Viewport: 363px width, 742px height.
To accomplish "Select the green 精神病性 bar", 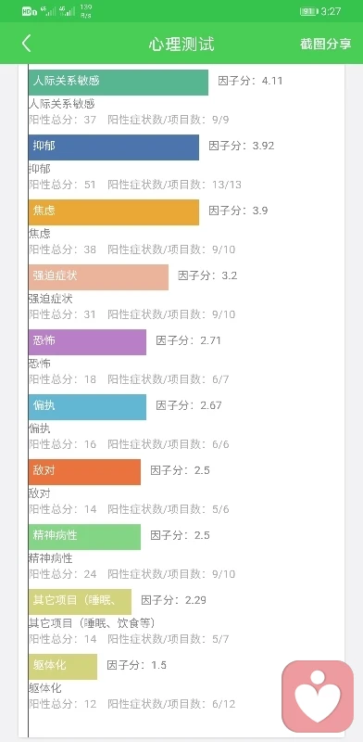I will (84, 536).
